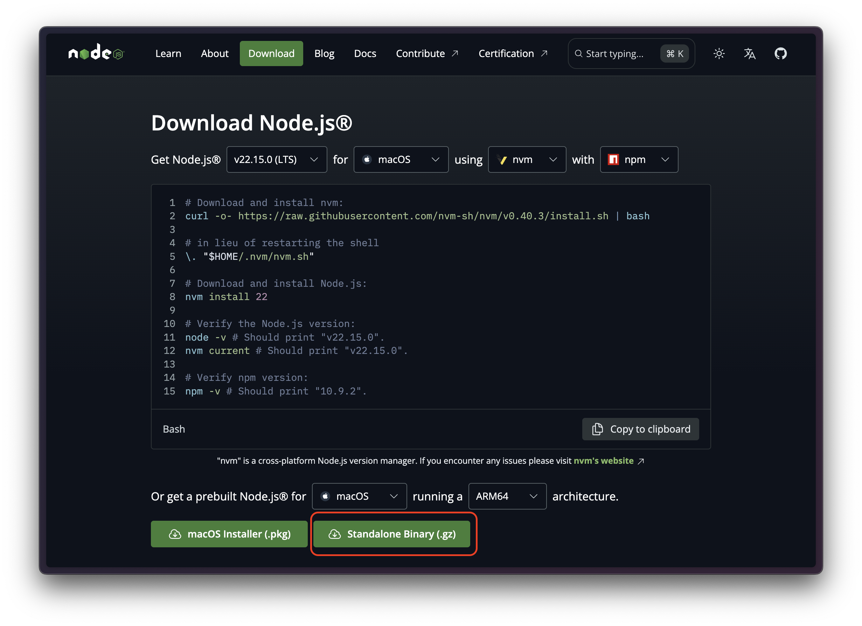Expand the v22.15.0 (LTS) version dropdown
Screen dimensions: 862x626
[276, 159]
